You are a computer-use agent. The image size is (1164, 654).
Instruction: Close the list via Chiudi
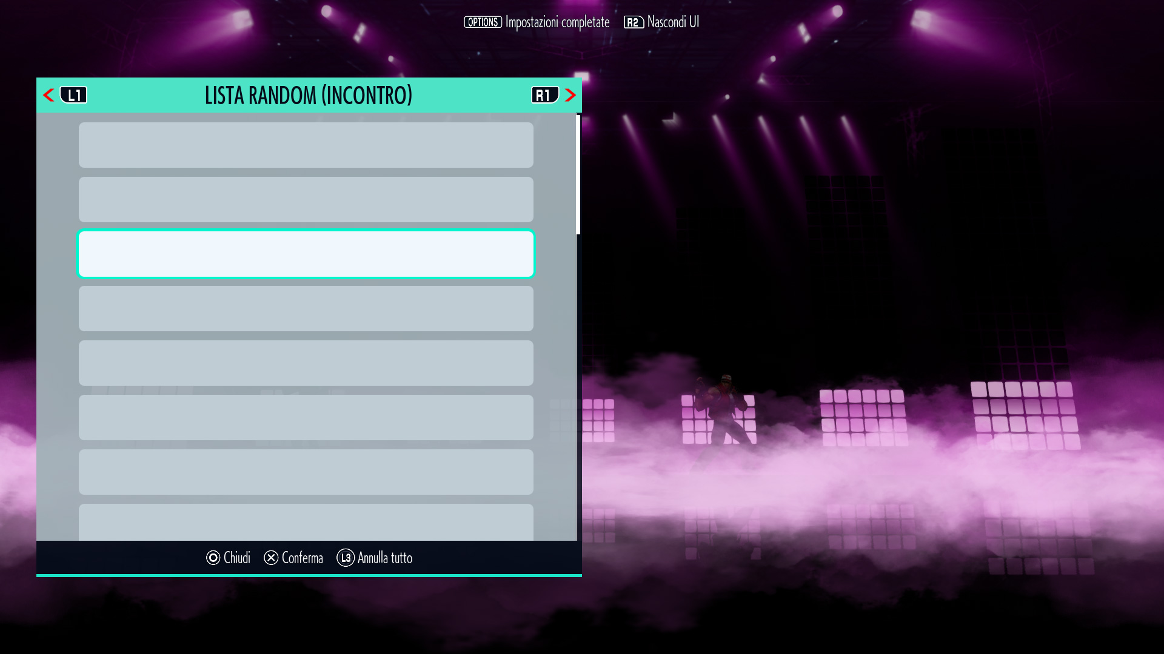tap(236, 558)
